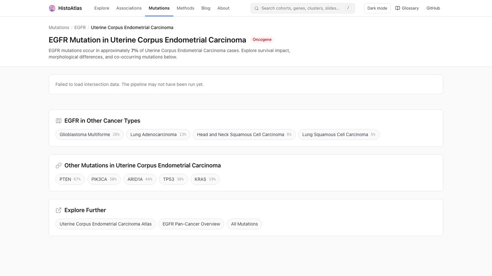
Task: Select the KRAS 19% mutation chip
Action: (205, 179)
